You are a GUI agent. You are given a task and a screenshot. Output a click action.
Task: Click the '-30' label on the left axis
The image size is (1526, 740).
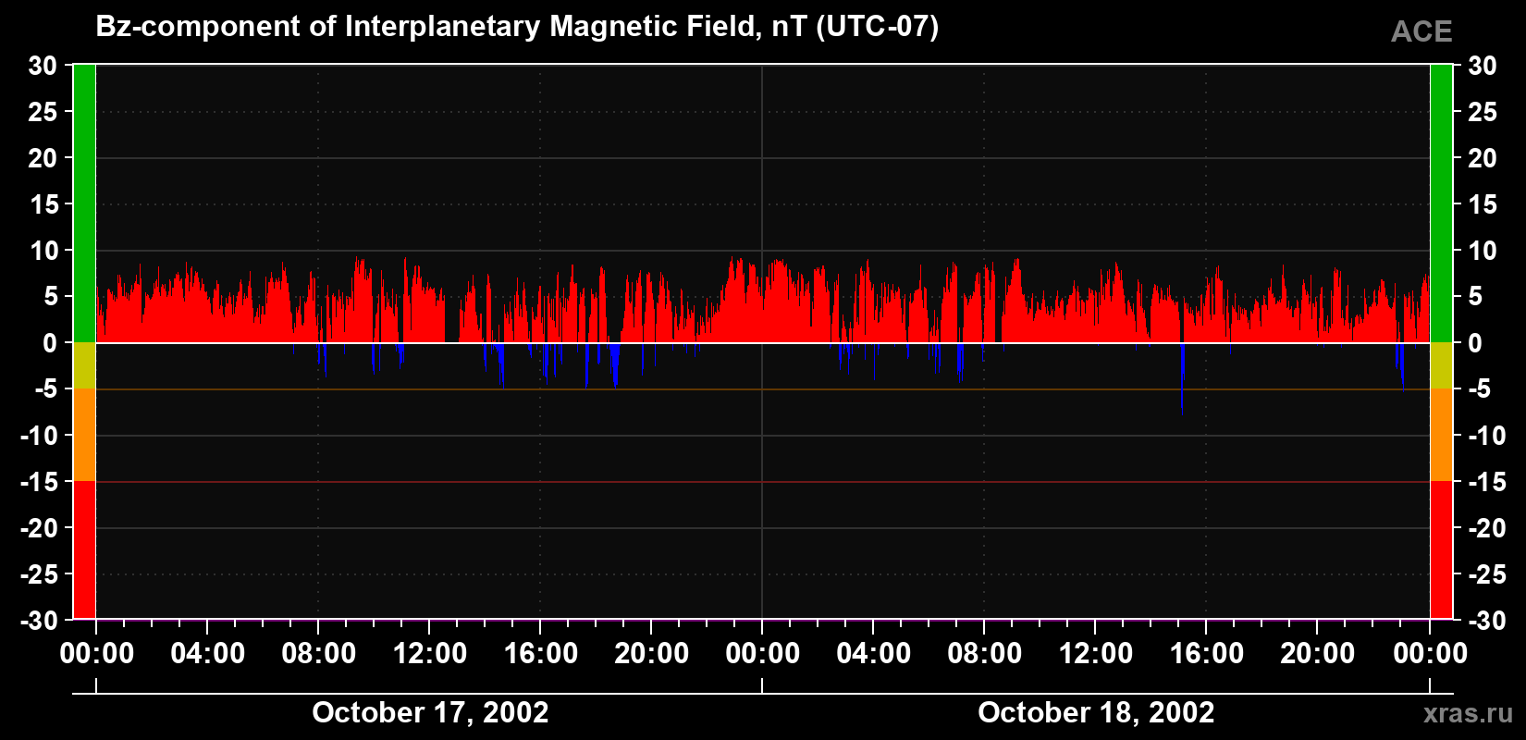(39, 621)
